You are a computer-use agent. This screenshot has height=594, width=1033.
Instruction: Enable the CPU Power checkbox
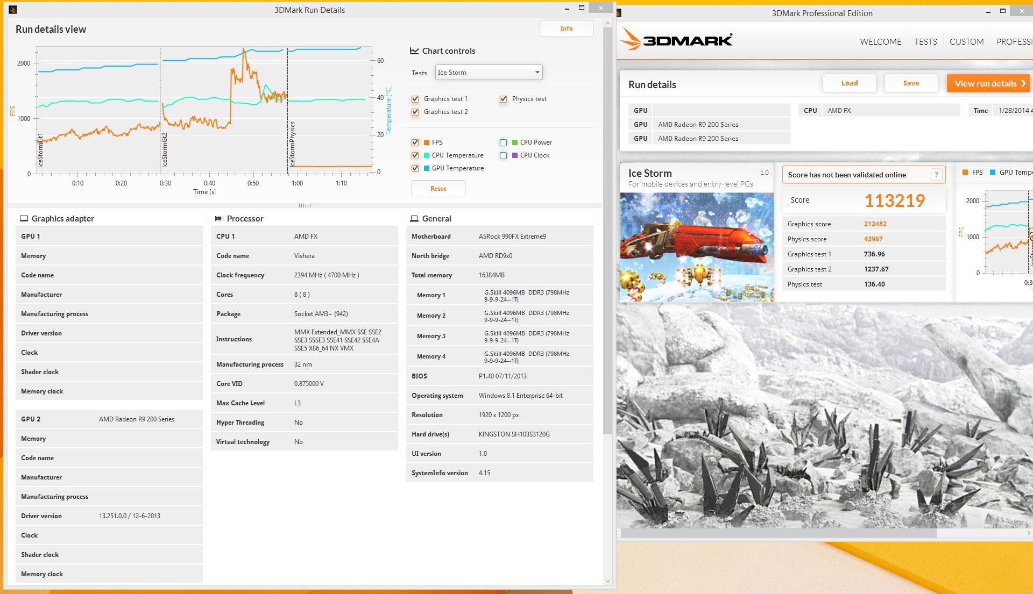tap(504, 142)
